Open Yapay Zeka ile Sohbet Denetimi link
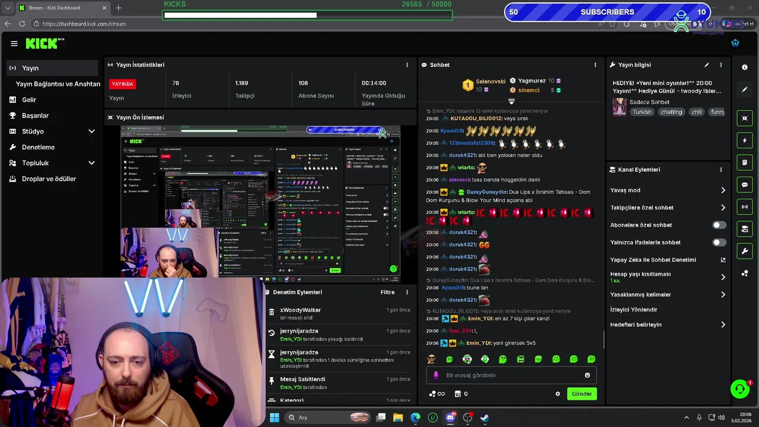759x427 pixels. pos(668,260)
